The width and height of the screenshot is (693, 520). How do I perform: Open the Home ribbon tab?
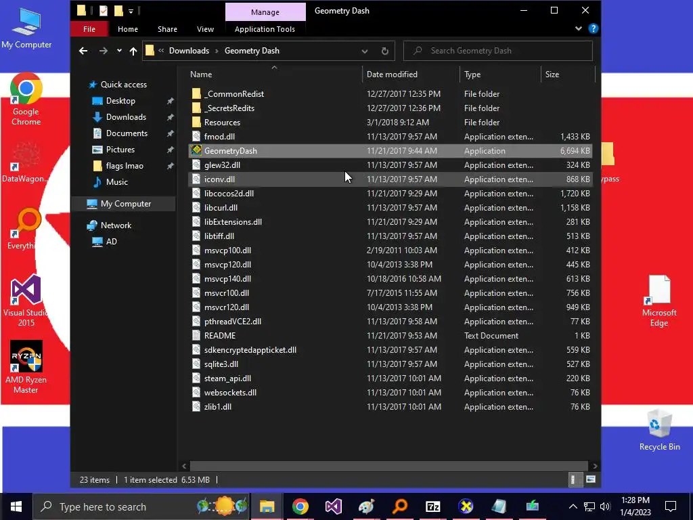(128, 29)
